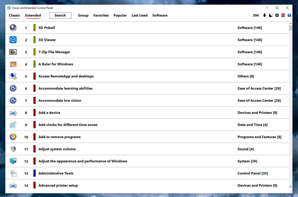
Task: Click Devices and Printers [9] on row 8
Action: (257, 113)
